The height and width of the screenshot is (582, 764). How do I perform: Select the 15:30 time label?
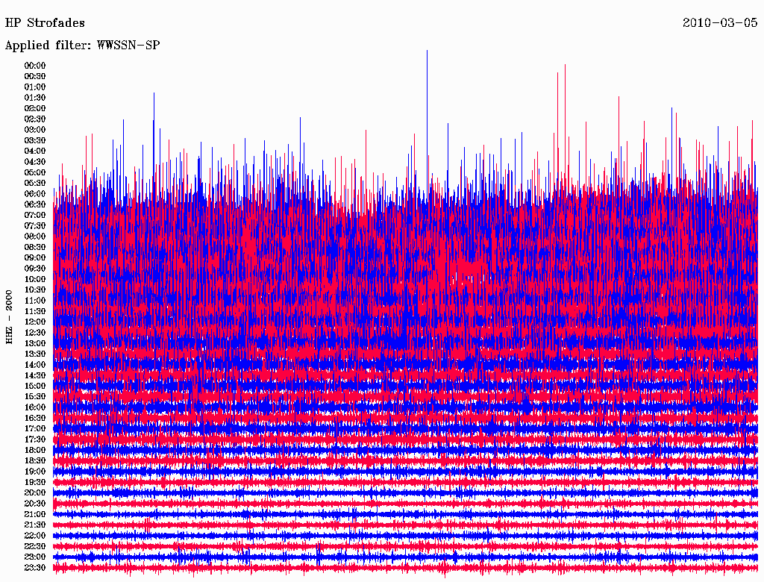click(x=35, y=397)
